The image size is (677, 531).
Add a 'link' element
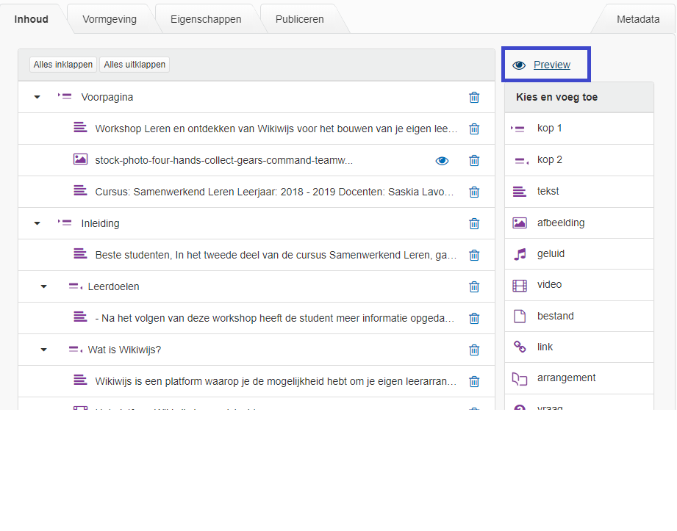tap(545, 347)
